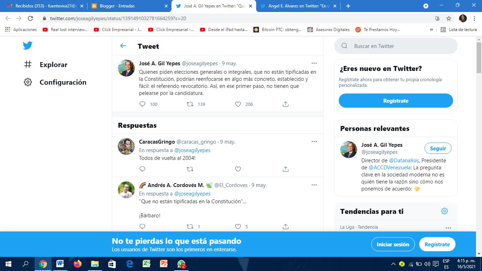Open Firefox from the taskbar
The image size is (482, 271).
click(x=77, y=264)
